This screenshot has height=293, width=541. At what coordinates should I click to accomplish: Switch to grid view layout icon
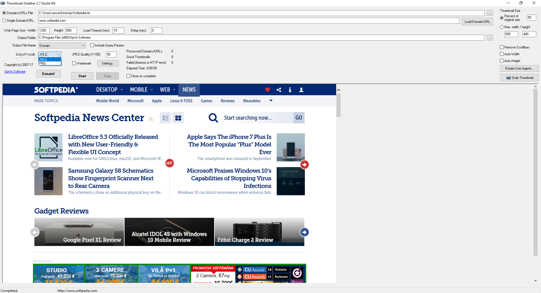click(178, 118)
